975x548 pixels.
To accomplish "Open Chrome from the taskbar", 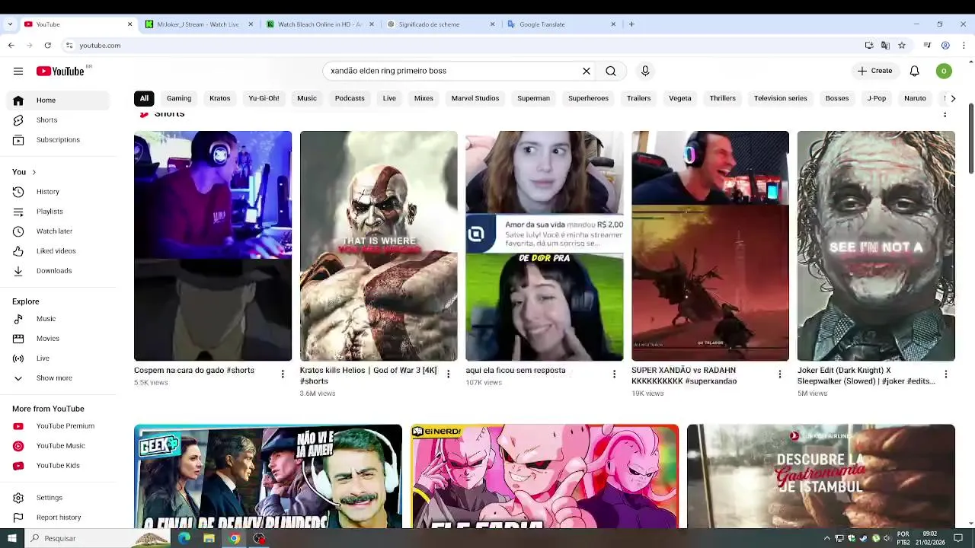I will pos(235,538).
